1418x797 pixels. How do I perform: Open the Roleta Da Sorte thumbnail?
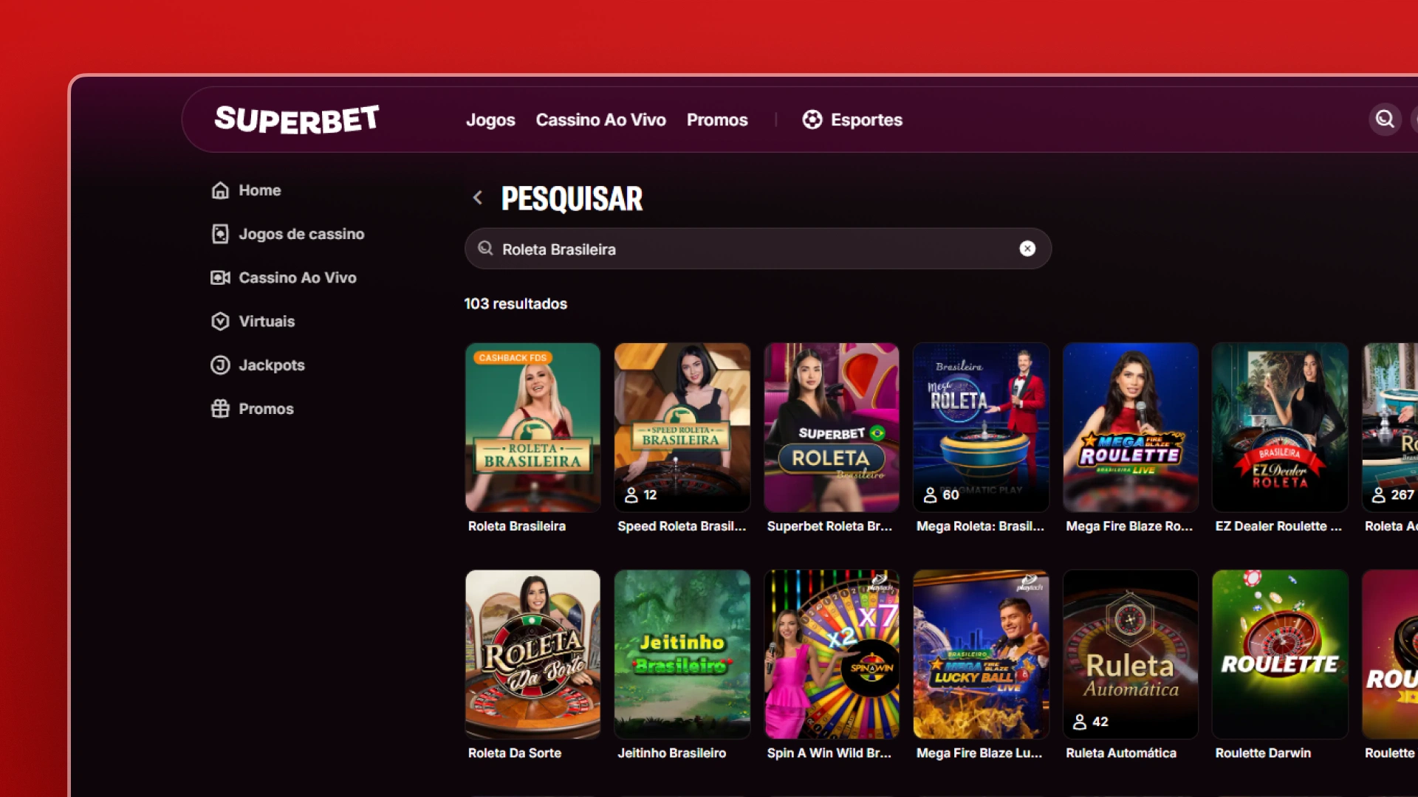point(532,655)
